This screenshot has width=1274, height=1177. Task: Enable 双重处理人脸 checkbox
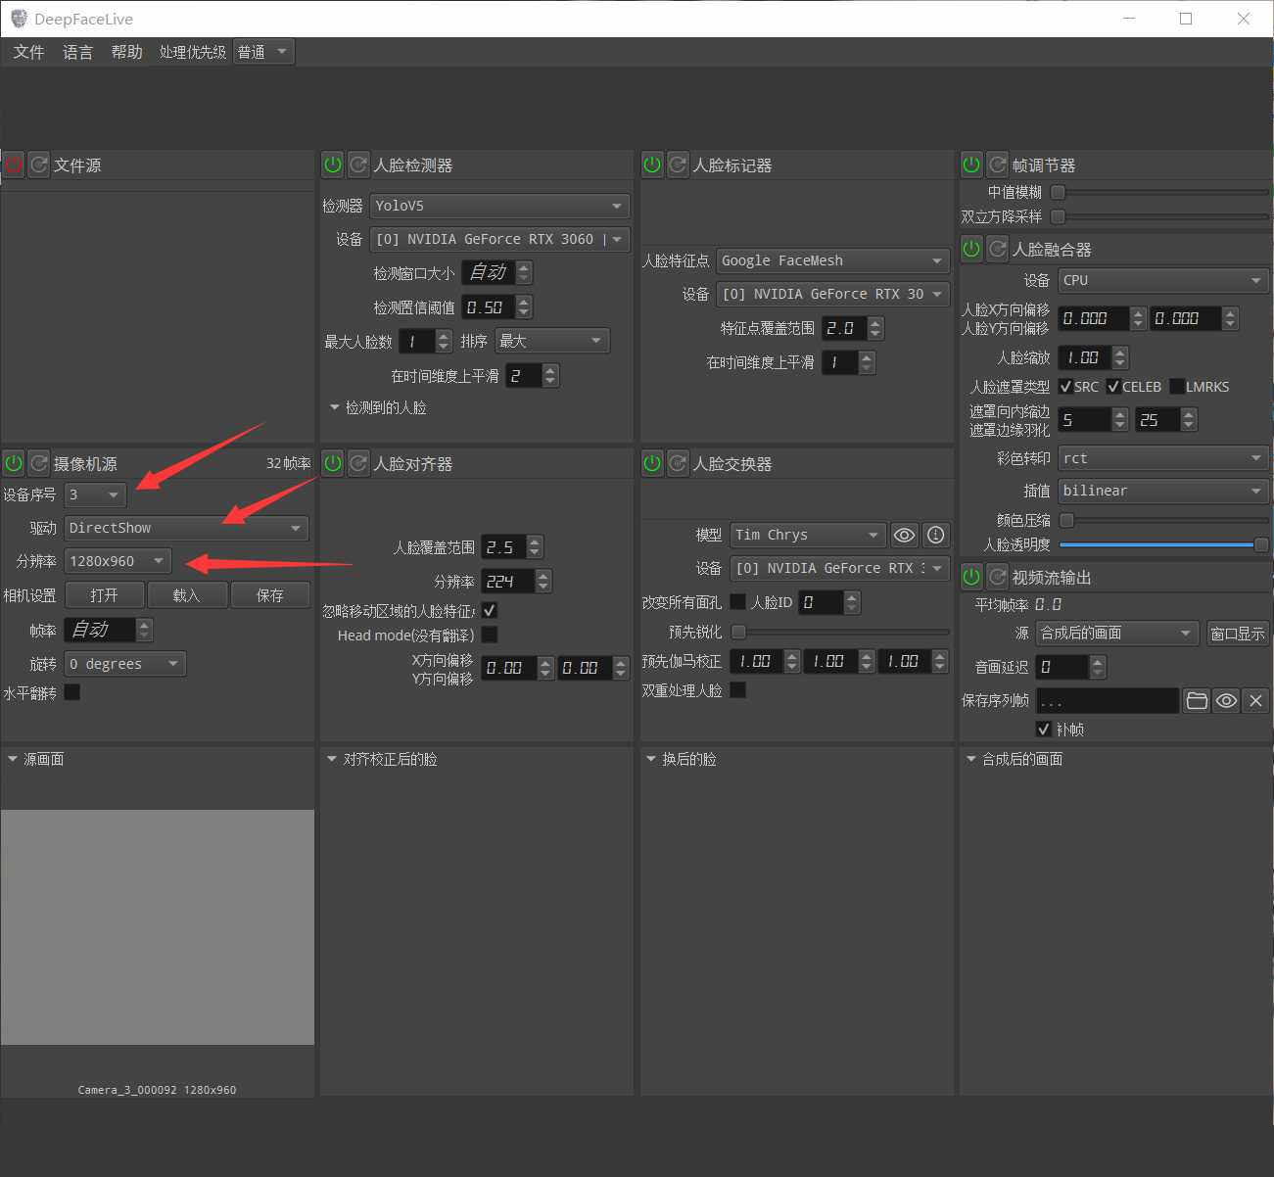pos(737,690)
